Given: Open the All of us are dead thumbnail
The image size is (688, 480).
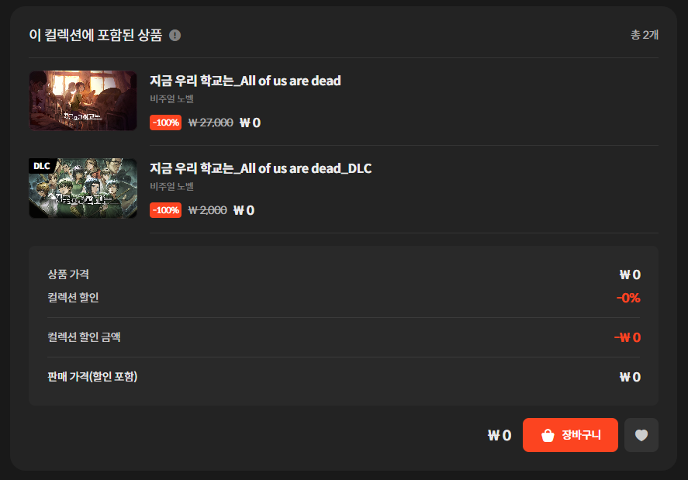Looking at the screenshot, I should pyautogui.click(x=83, y=101).
